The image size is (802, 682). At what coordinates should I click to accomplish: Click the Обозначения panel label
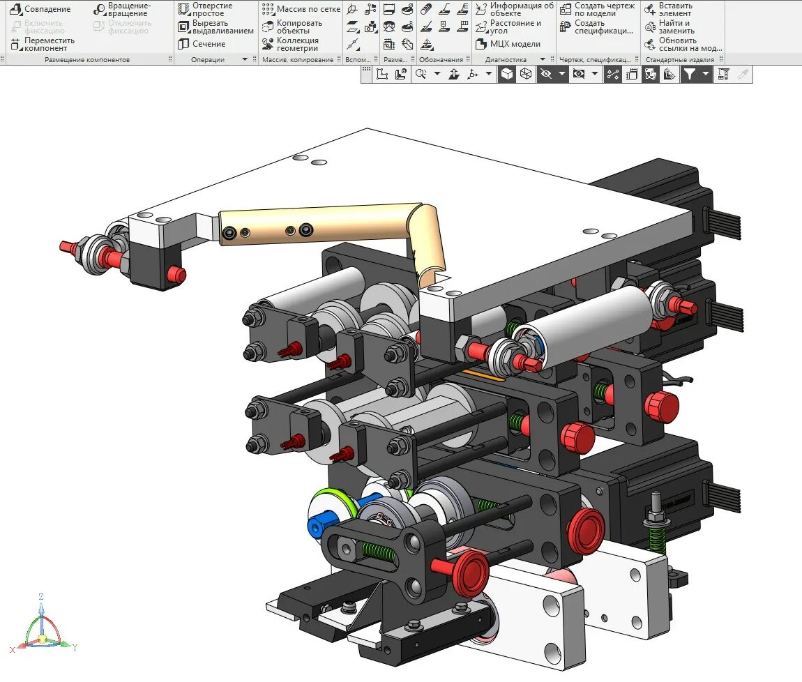[x=441, y=60]
